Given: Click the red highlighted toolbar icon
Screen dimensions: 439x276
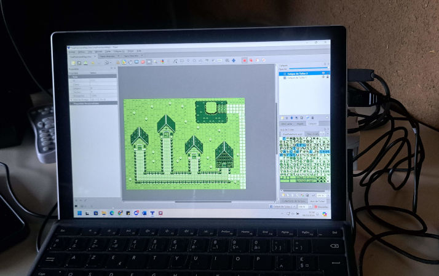Looking at the screenshot, I should [244, 61].
